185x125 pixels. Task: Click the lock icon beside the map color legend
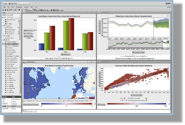pos(95,104)
